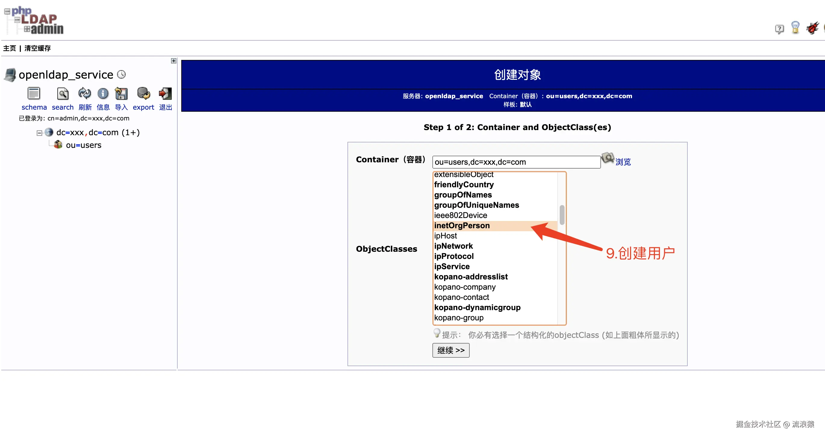825x439 pixels.
Task: Click the ObjectClasses list scrollbar thumb
Action: click(562, 215)
